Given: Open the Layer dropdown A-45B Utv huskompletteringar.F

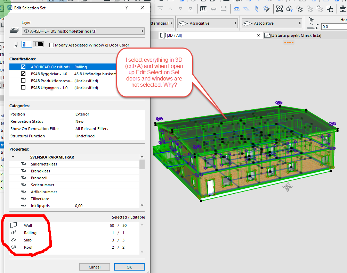Looking at the screenshot, I should (83, 31).
